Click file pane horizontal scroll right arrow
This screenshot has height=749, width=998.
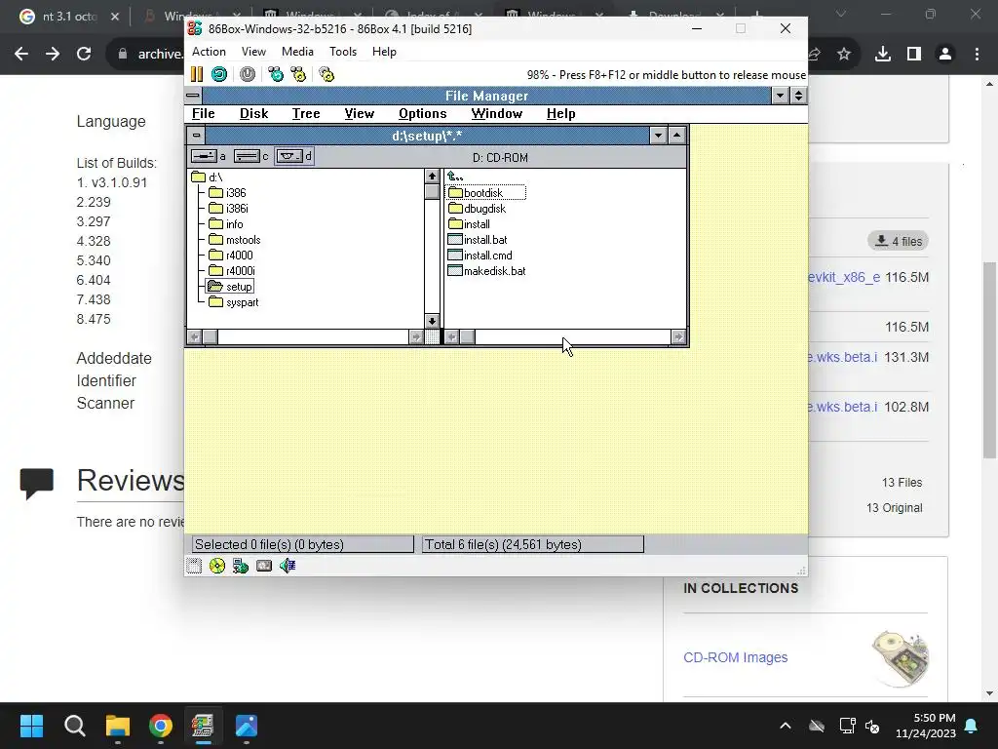point(678,336)
